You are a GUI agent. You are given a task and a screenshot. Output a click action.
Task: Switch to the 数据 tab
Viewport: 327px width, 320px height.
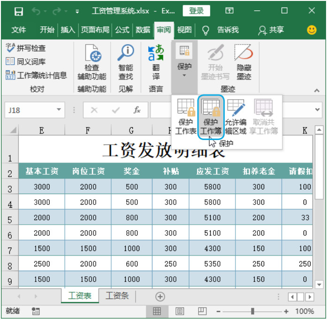pyautogui.click(x=143, y=30)
